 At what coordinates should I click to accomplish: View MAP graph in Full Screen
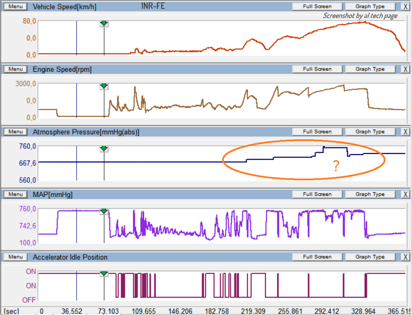pyautogui.click(x=317, y=194)
